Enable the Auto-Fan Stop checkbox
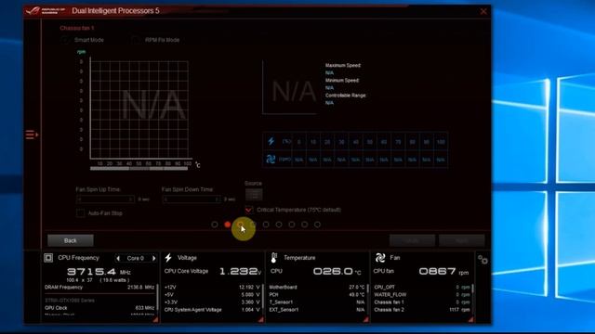The height and width of the screenshot is (334, 595). point(81,213)
